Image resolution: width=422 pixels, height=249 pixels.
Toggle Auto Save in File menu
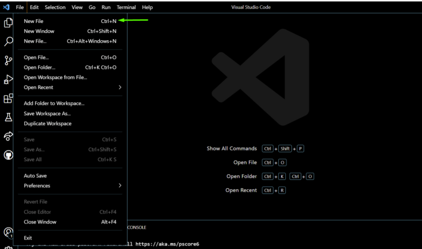point(70,176)
